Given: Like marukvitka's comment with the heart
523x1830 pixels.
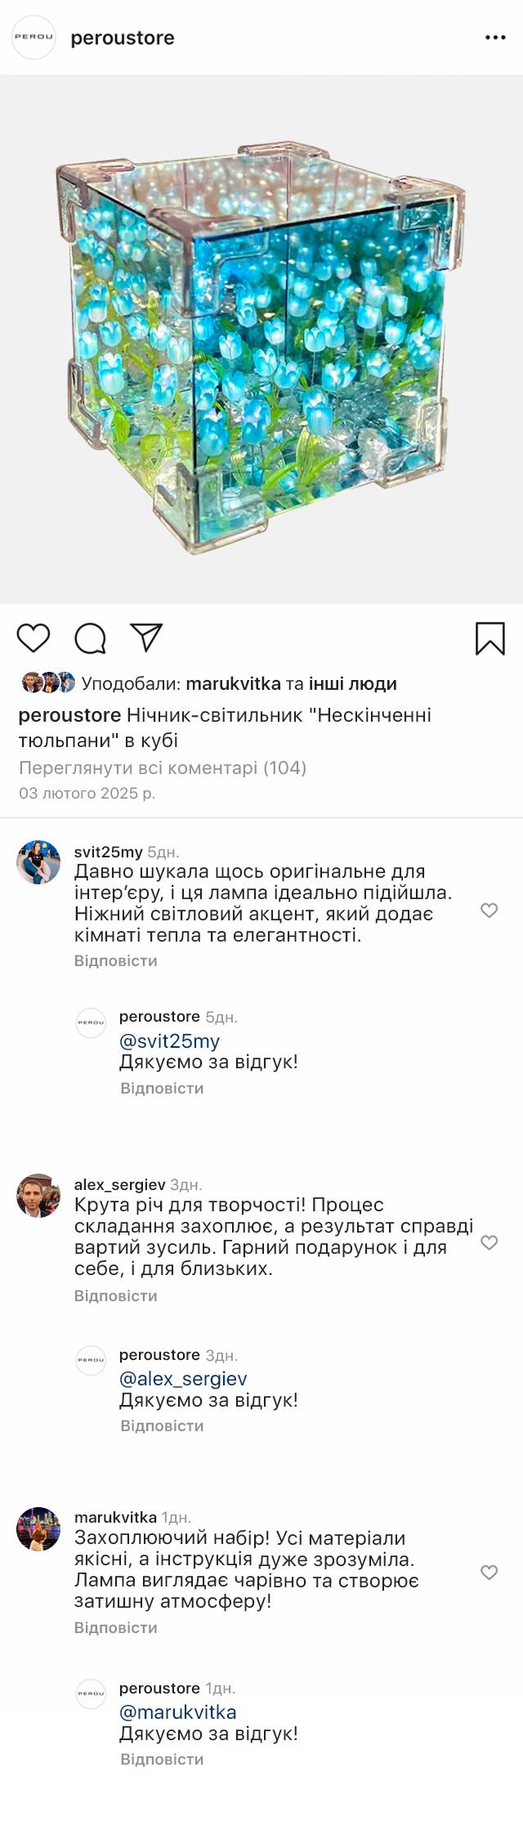Looking at the screenshot, I should click(x=489, y=1573).
